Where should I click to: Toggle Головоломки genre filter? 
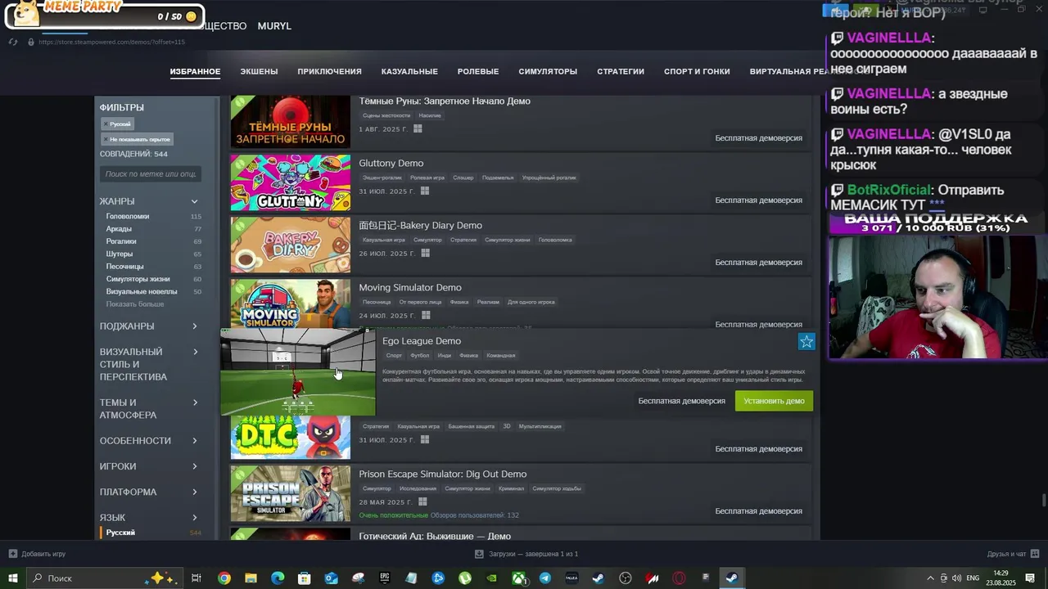(x=128, y=217)
